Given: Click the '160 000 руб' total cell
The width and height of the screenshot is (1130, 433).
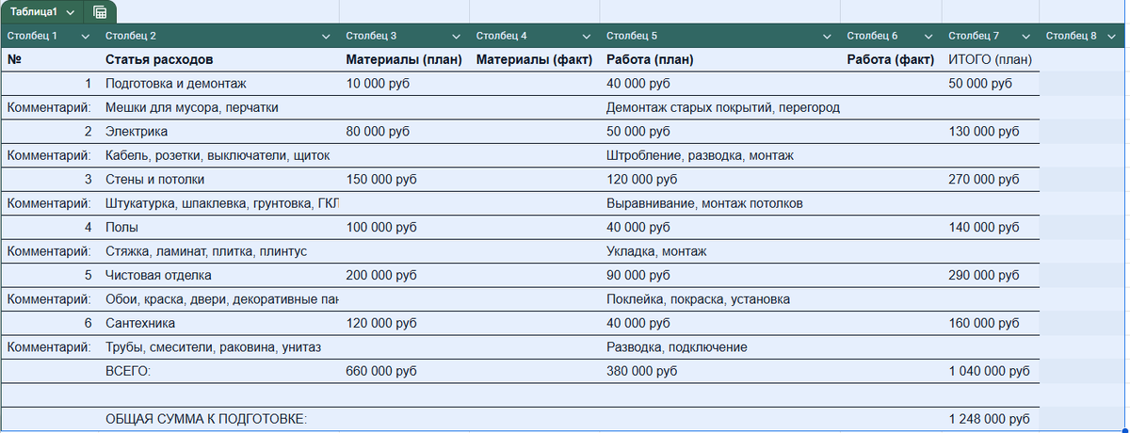Looking at the screenshot, I should [x=991, y=323].
